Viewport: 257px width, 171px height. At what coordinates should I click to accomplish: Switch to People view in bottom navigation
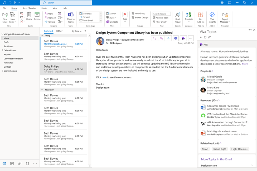point(20,163)
